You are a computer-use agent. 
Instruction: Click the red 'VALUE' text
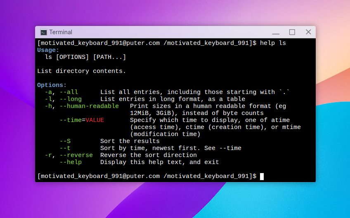(95, 120)
